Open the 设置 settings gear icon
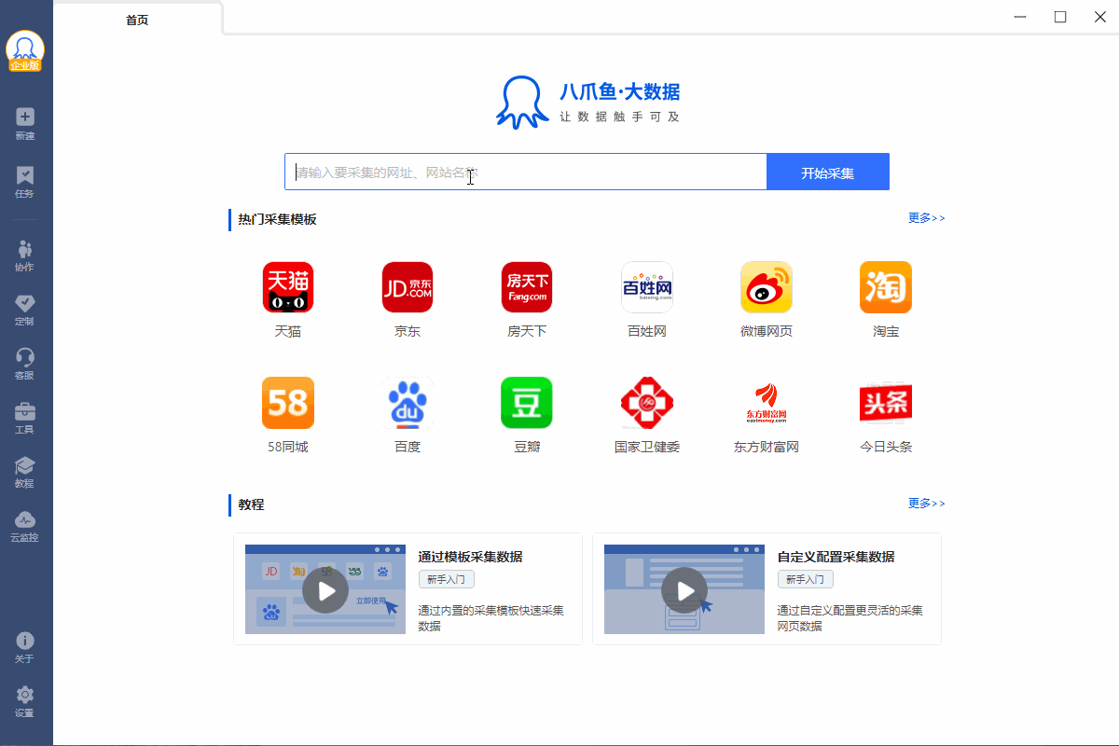 point(25,695)
